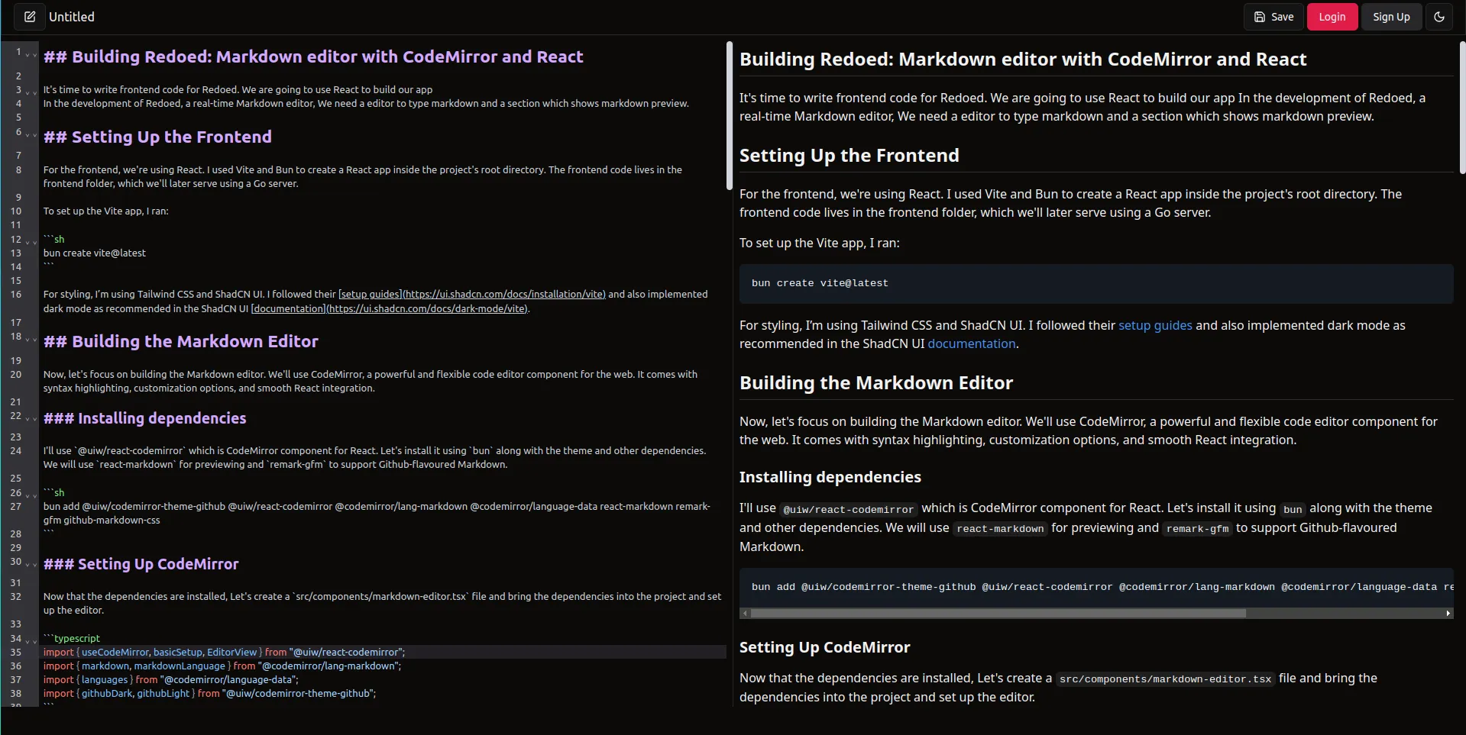Image resolution: width=1466 pixels, height=735 pixels.
Task: Fold the Installing dependencies section at line 22
Action: [31, 418]
